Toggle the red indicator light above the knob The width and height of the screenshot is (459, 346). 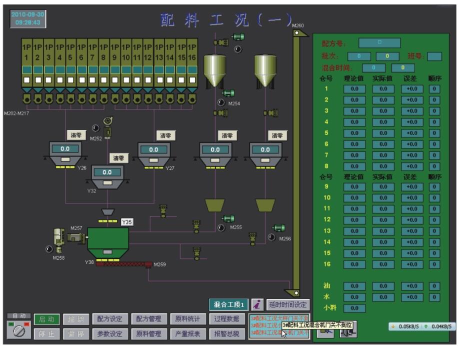pyautogui.click(x=26, y=324)
